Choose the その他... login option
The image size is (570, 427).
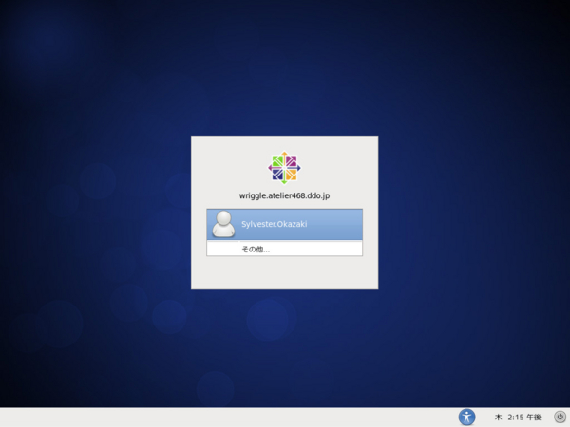pos(284,249)
